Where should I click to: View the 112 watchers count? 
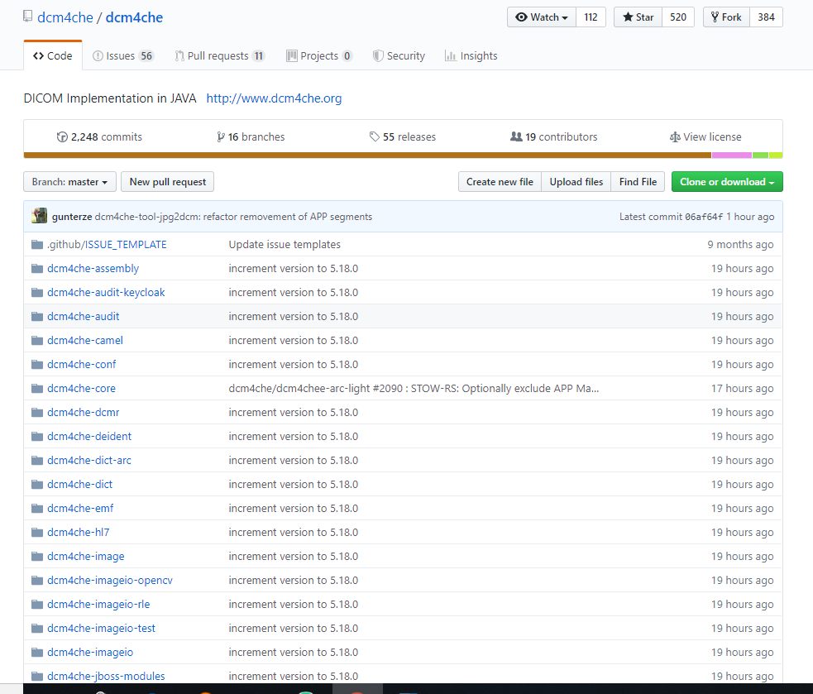click(x=591, y=17)
